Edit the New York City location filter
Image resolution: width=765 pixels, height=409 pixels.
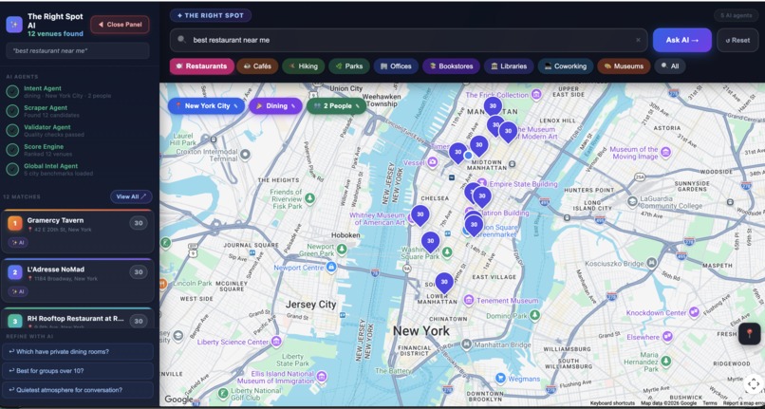tap(206, 106)
